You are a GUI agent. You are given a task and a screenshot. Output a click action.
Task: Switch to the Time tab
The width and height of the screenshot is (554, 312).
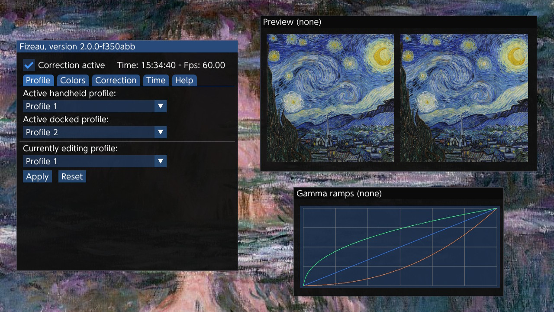pos(156,80)
